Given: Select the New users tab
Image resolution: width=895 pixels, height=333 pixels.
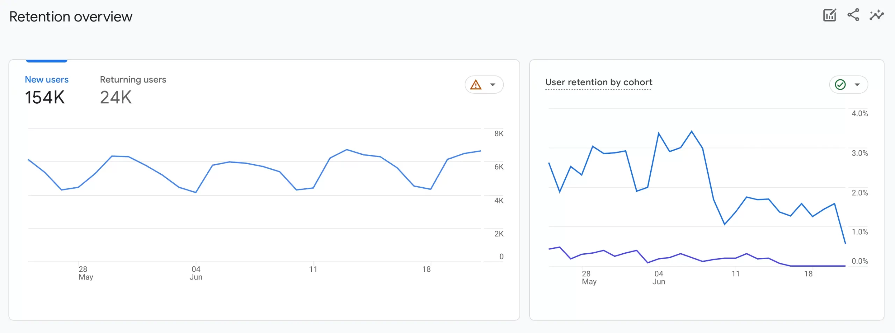Looking at the screenshot, I should click(x=46, y=80).
